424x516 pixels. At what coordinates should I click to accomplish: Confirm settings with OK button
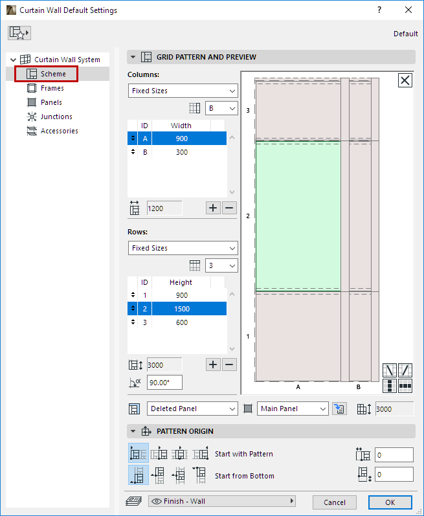(390, 502)
